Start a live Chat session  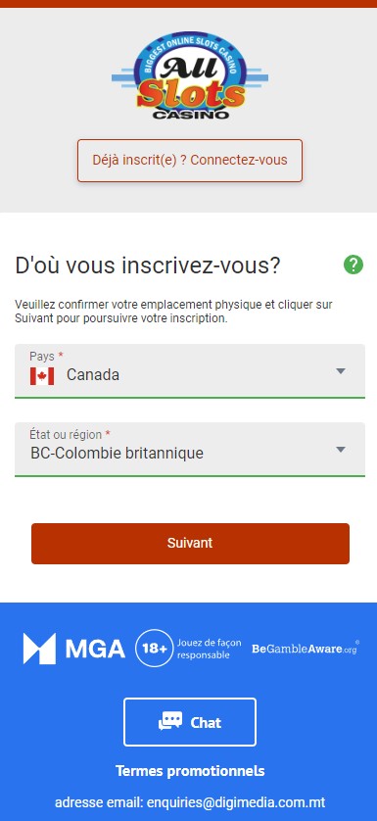coord(190,722)
